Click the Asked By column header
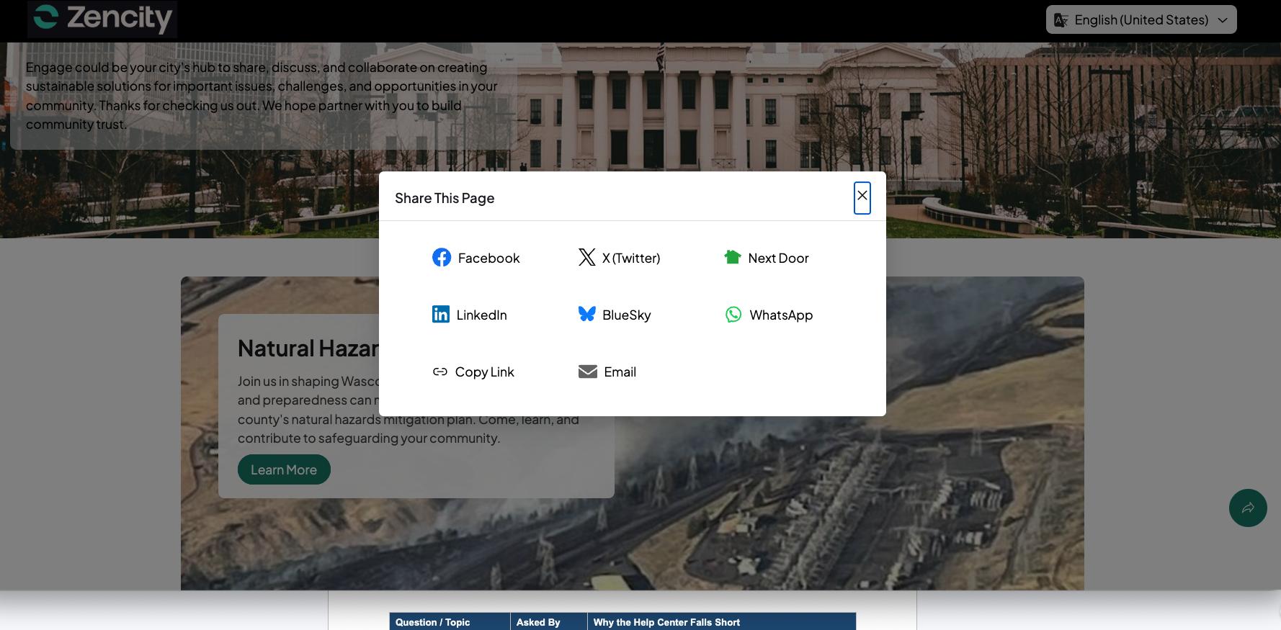 537,622
